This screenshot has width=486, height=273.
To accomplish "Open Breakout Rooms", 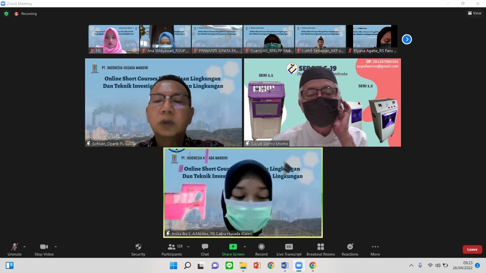I will (x=320, y=247).
